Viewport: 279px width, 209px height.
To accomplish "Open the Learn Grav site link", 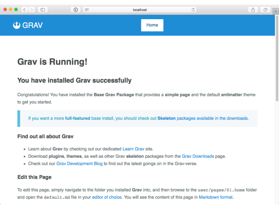I will [133, 149].
